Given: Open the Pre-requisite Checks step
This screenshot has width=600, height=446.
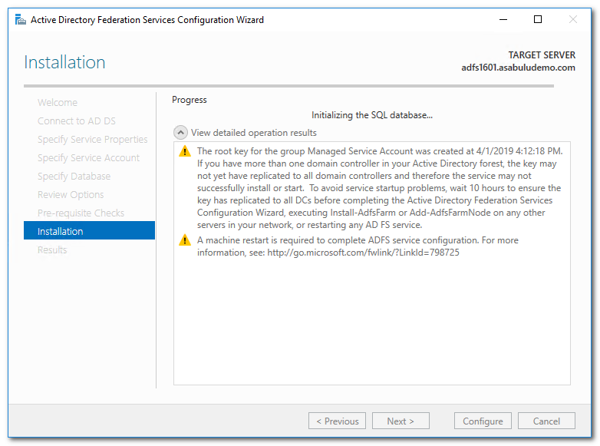Looking at the screenshot, I should pos(81,213).
